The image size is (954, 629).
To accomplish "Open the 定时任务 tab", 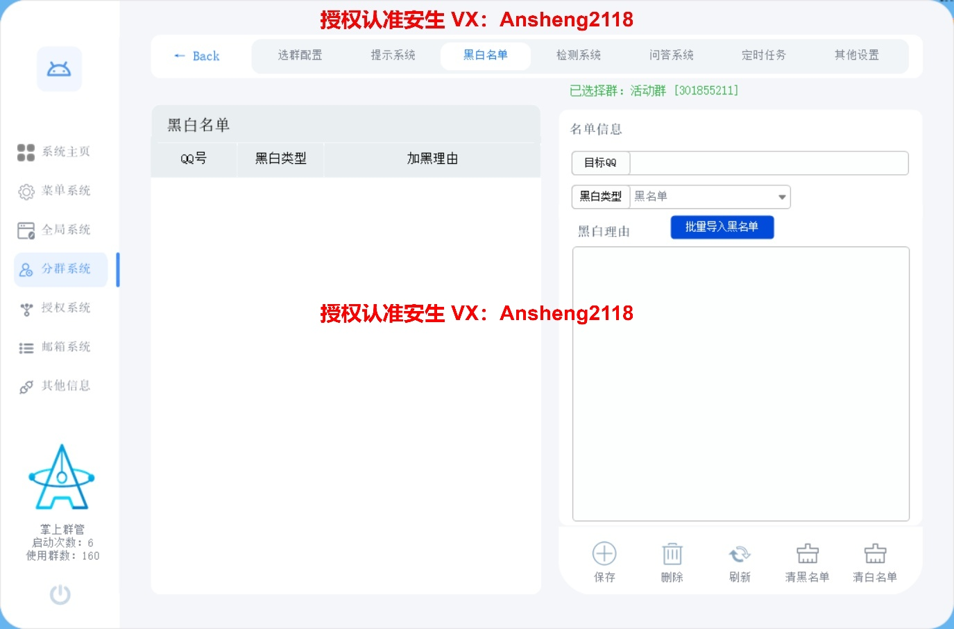I will click(763, 56).
